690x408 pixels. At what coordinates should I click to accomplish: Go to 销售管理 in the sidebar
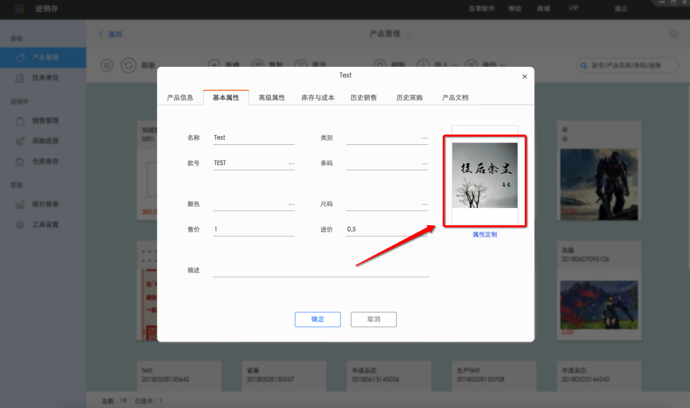pos(43,121)
